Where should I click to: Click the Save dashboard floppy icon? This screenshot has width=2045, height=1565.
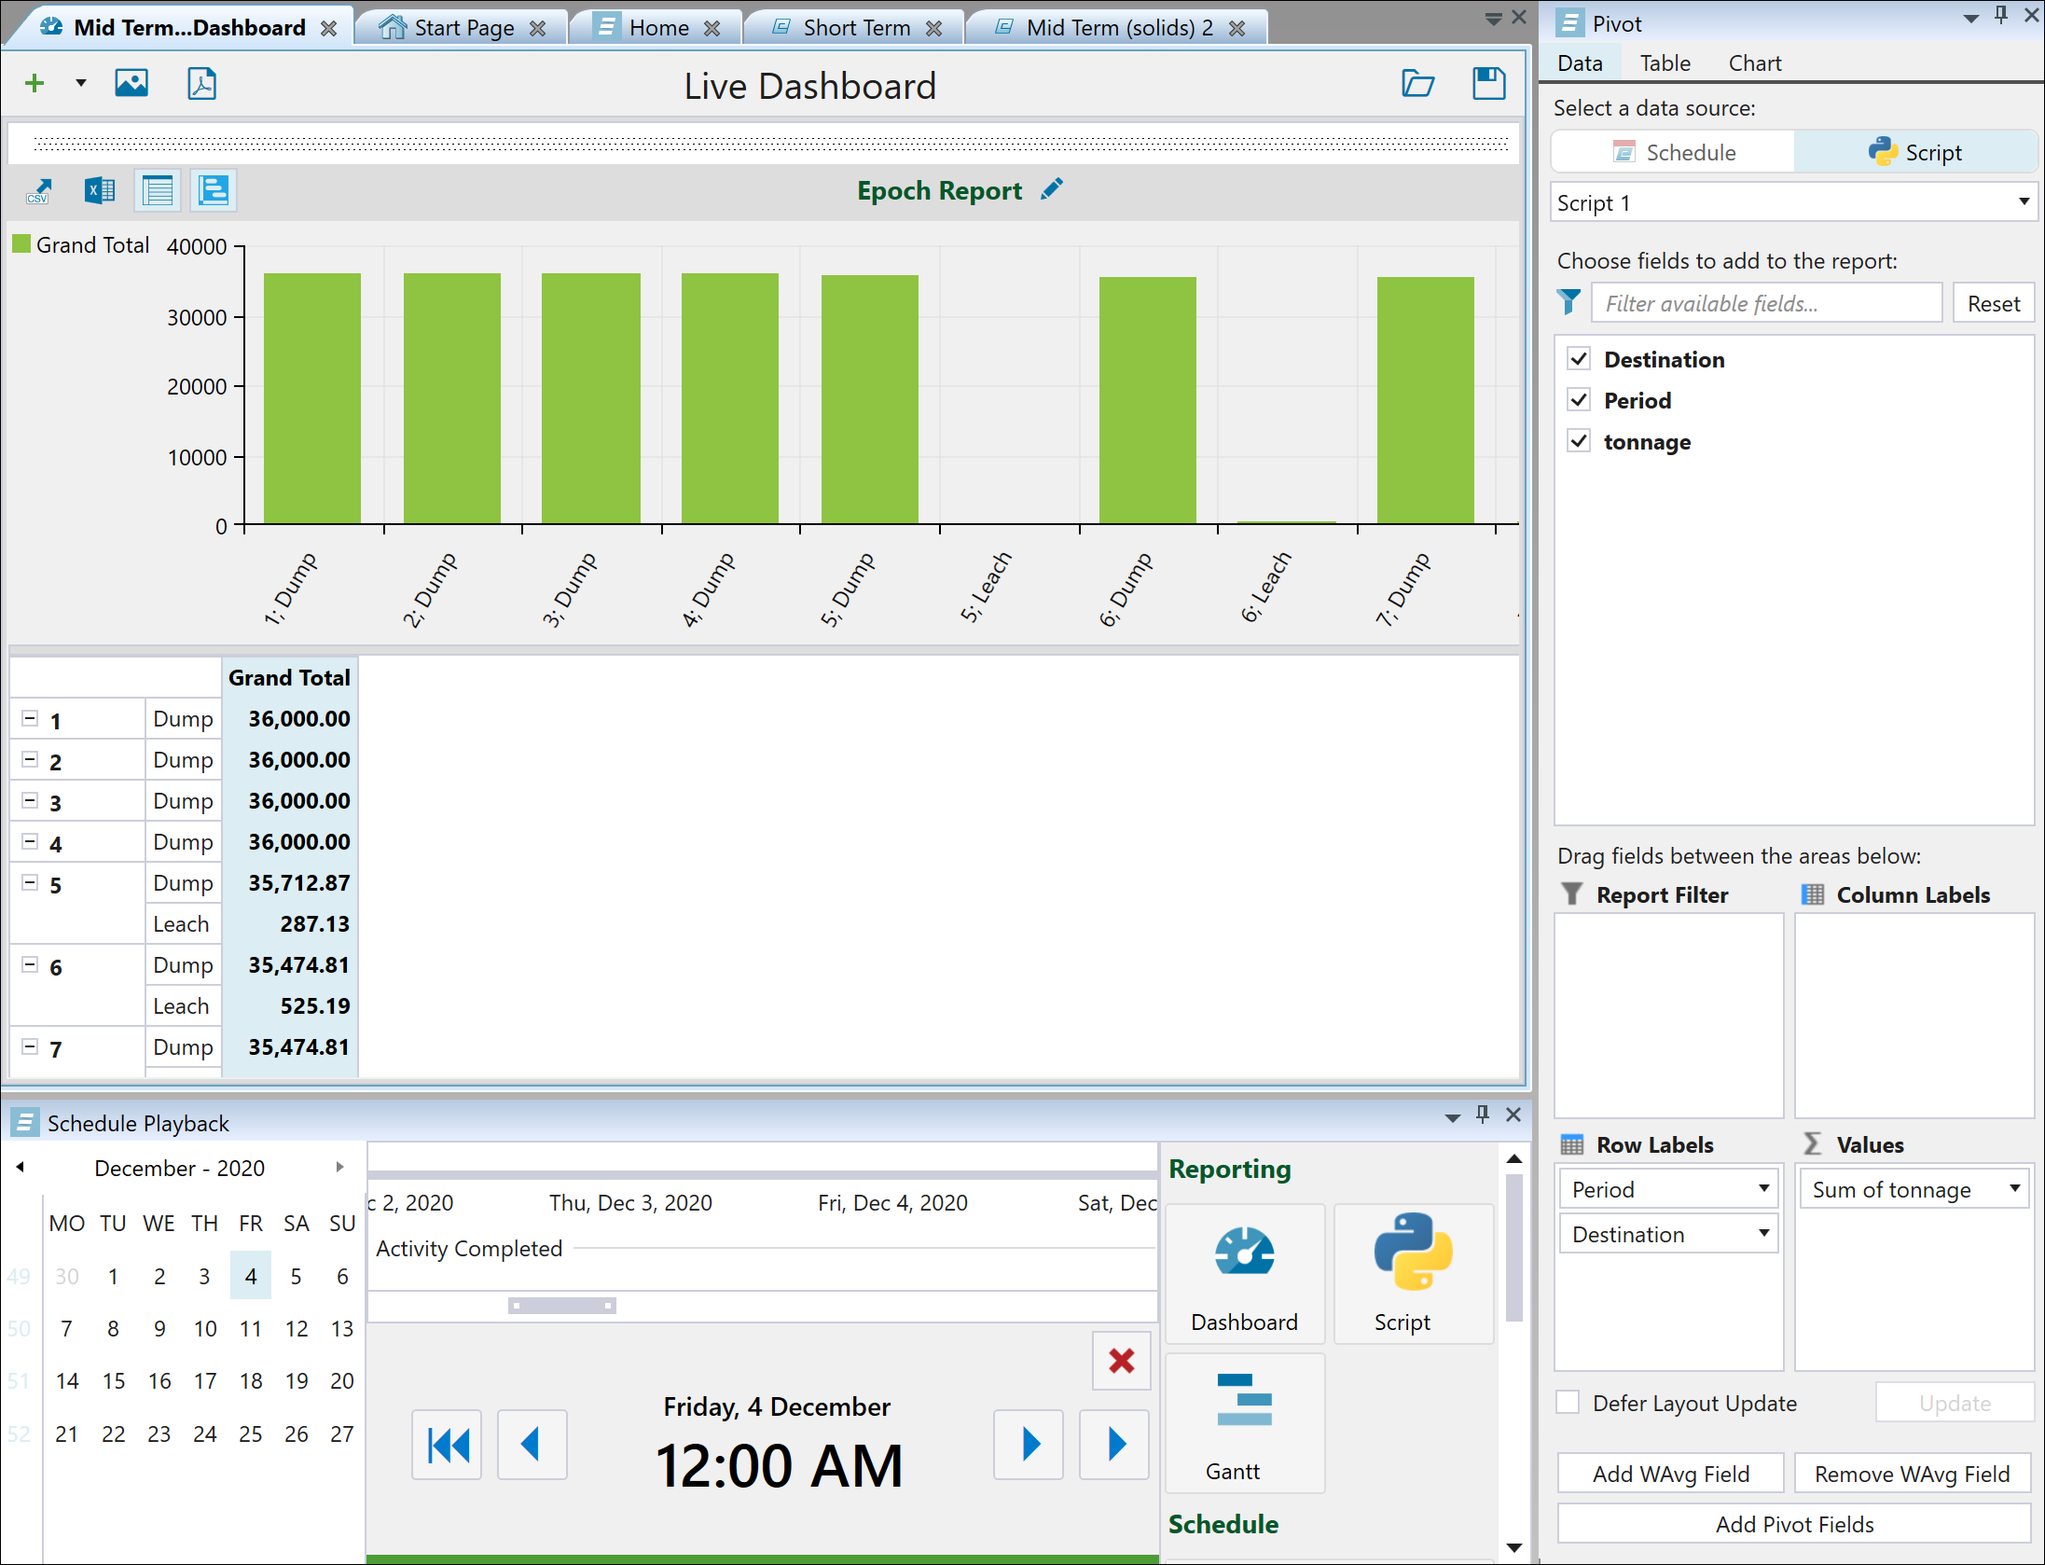tap(1488, 84)
